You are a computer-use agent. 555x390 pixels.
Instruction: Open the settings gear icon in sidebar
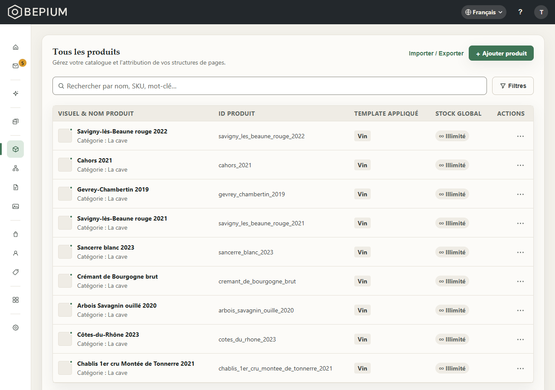point(16,328)
